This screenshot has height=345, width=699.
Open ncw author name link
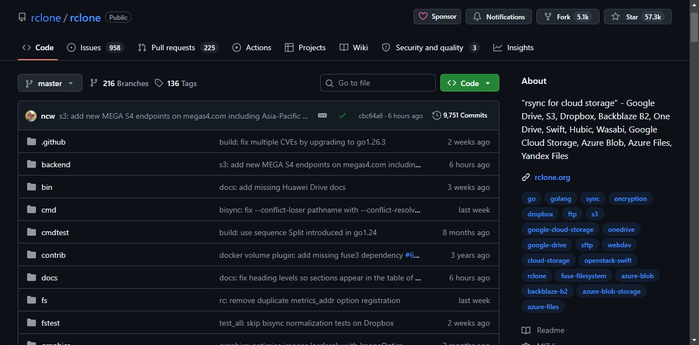click(48, 116)
